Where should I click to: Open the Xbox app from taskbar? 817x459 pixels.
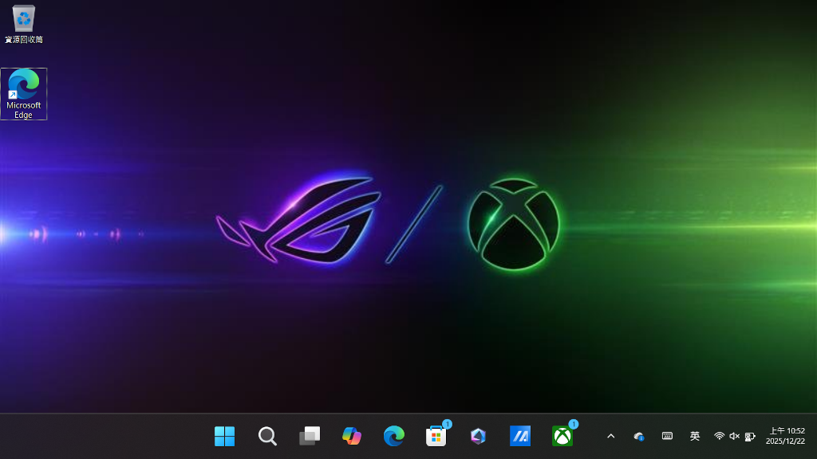(x=562, y=436)
